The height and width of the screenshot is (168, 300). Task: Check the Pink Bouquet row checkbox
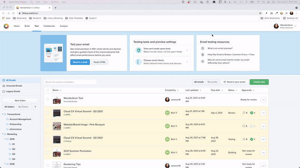(x=48, y=126)
